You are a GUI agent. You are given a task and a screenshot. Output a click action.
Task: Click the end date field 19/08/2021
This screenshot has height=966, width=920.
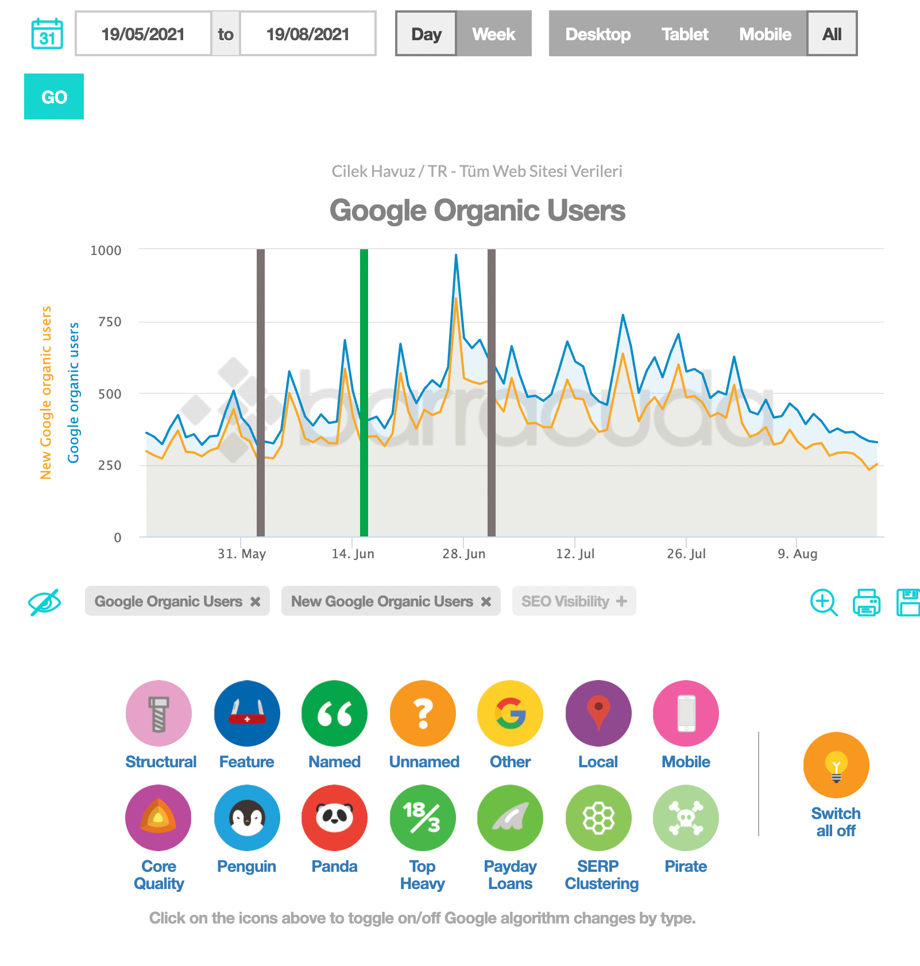point(308,33)
